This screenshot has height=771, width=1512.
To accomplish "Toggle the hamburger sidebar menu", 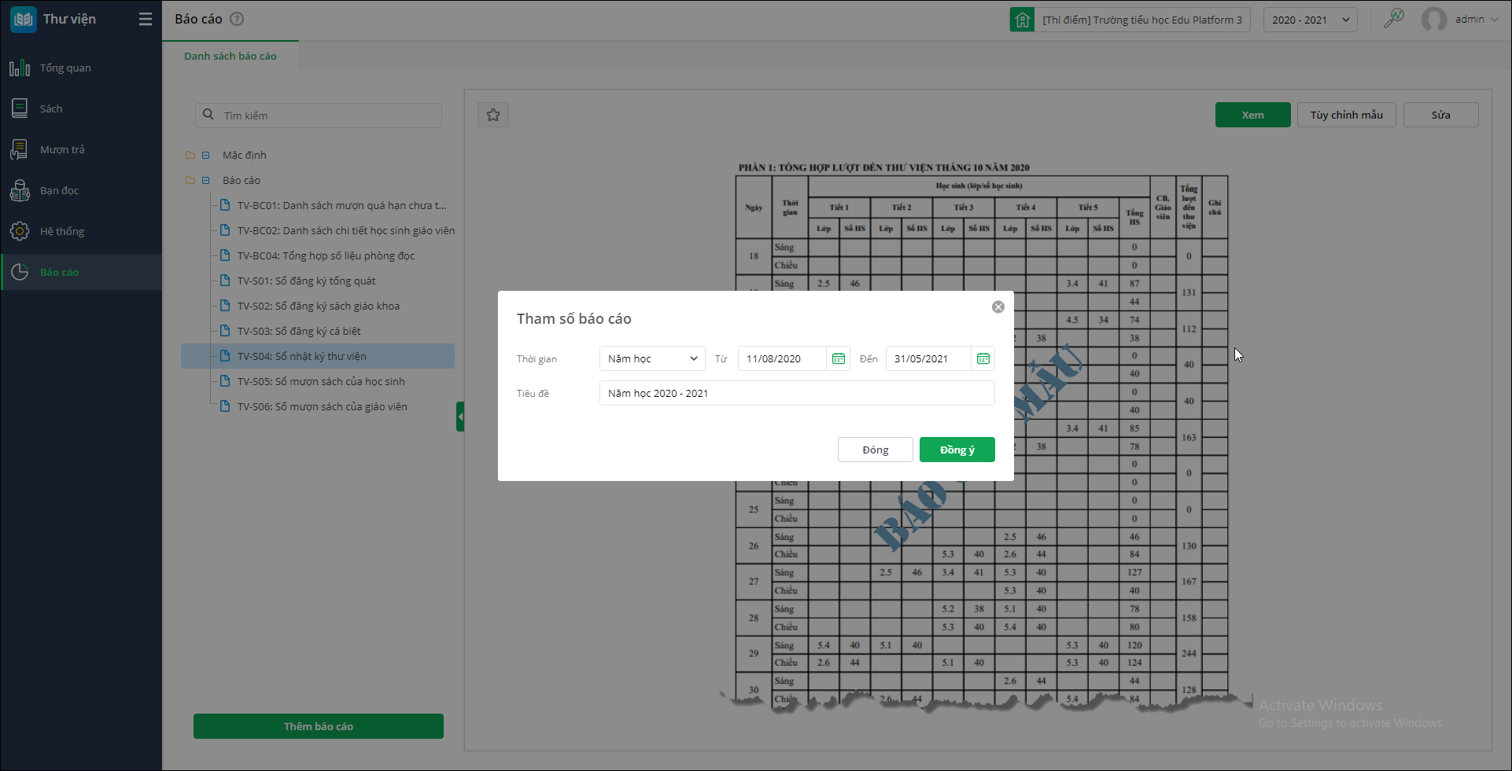I will (146, 19).
